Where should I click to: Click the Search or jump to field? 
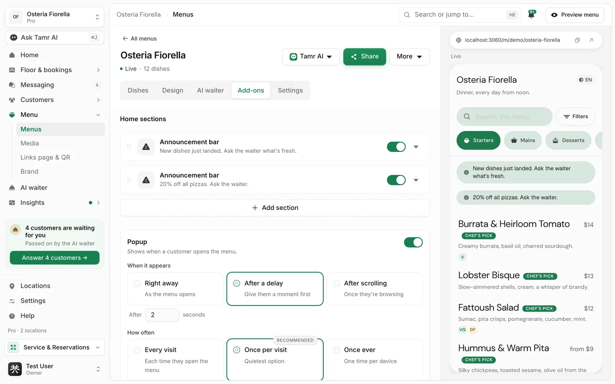(460, 15)
